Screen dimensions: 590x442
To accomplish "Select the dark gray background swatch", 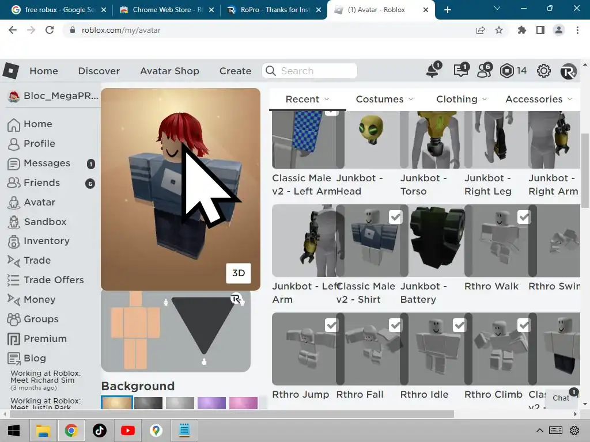I will (x=148, y=403).
